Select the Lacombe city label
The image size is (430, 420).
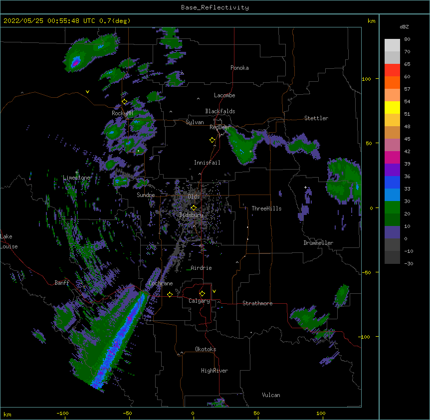[224, 95]
